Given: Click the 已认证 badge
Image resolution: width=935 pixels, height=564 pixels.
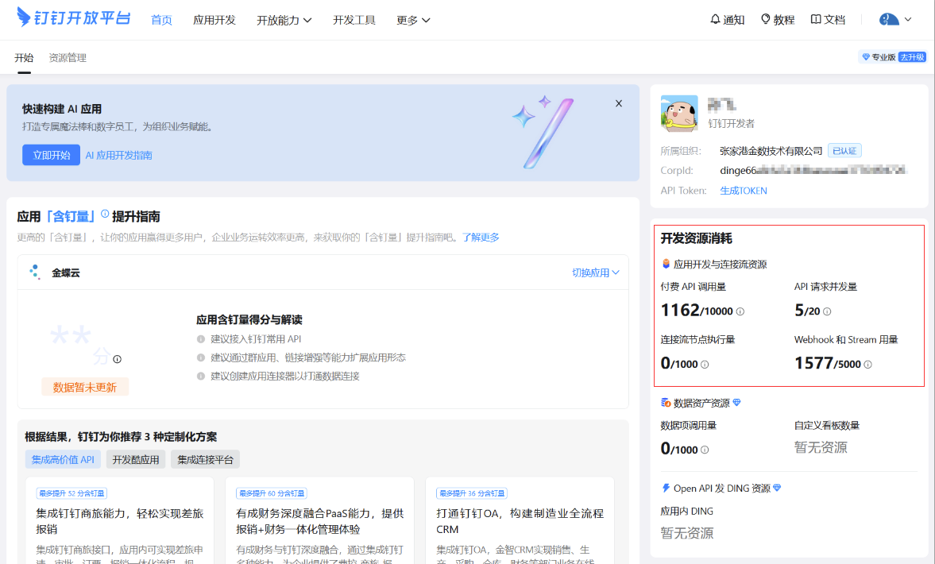Looking at the screenshot, I should 844,151.
